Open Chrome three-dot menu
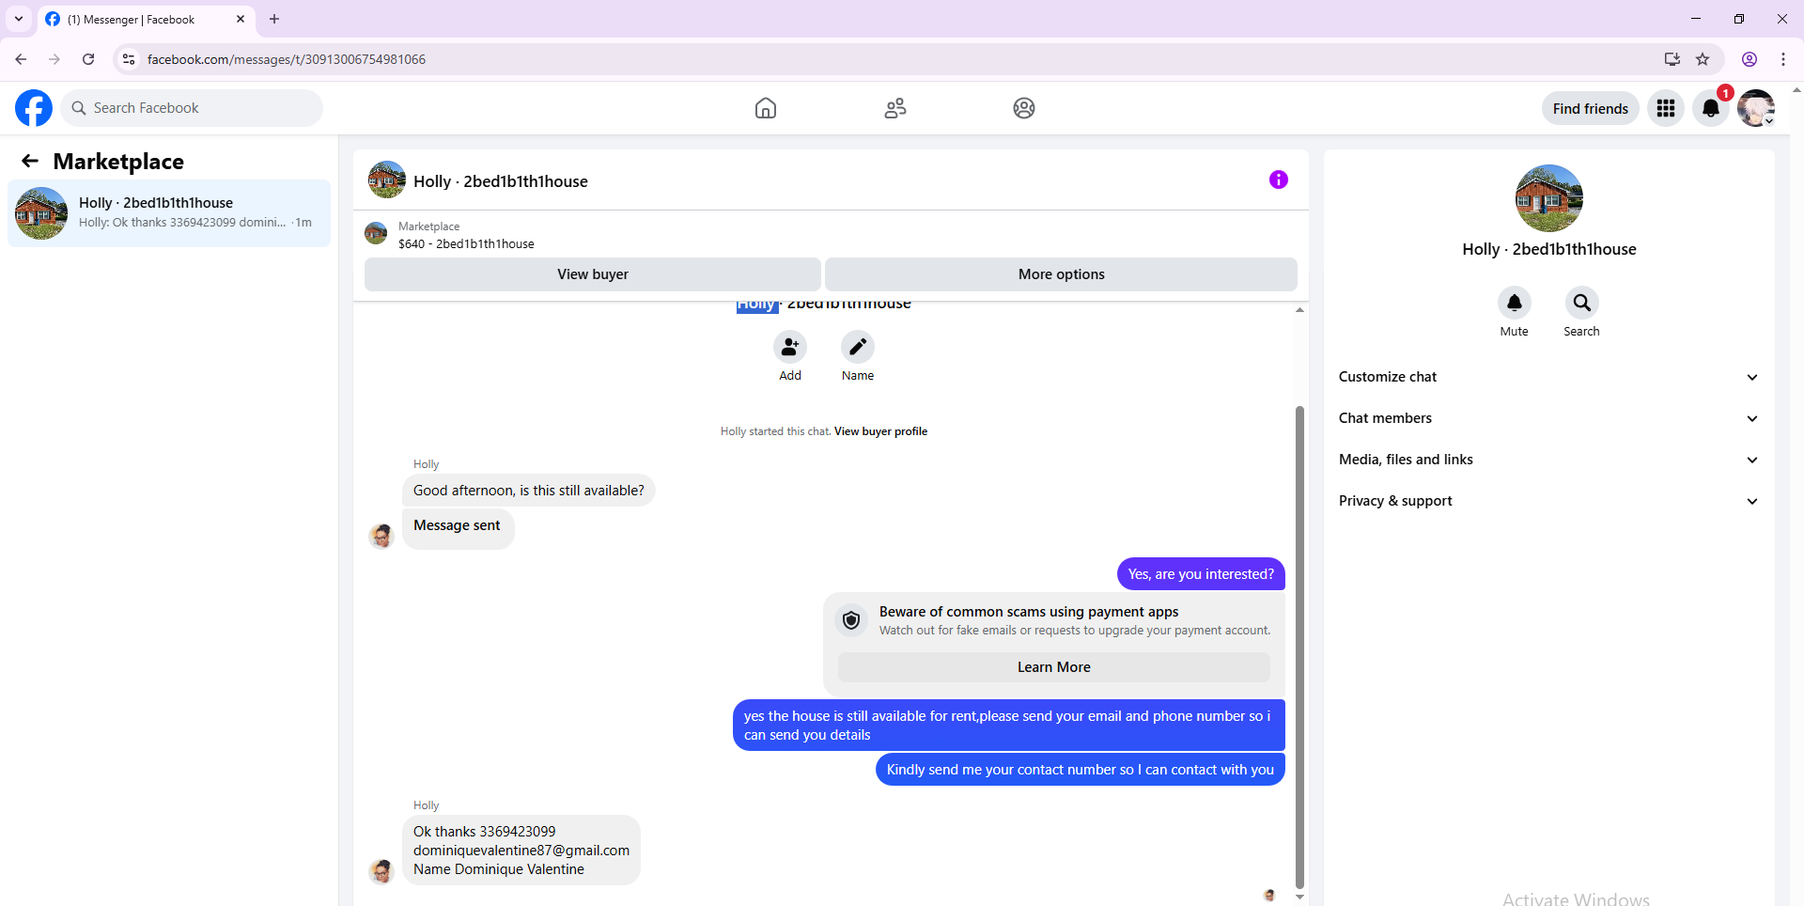The image size is (1804, 906). (1783, 59)
